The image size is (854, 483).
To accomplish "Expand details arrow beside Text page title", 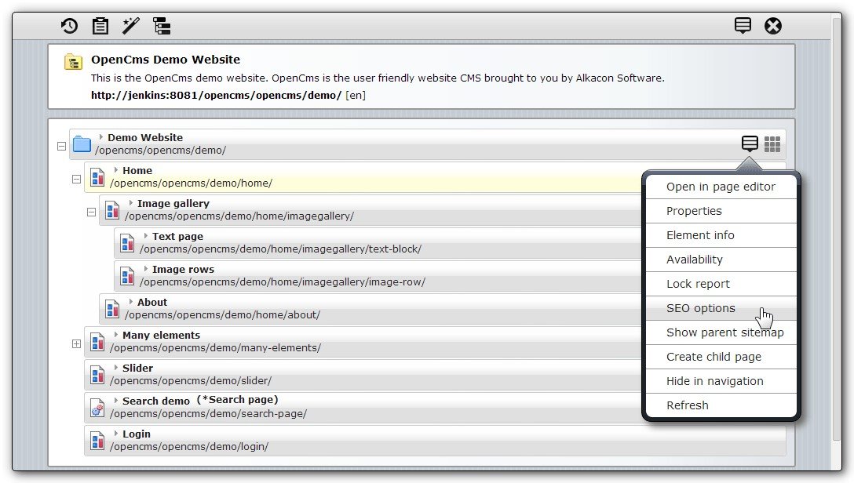I will click(x=145, y=236).
